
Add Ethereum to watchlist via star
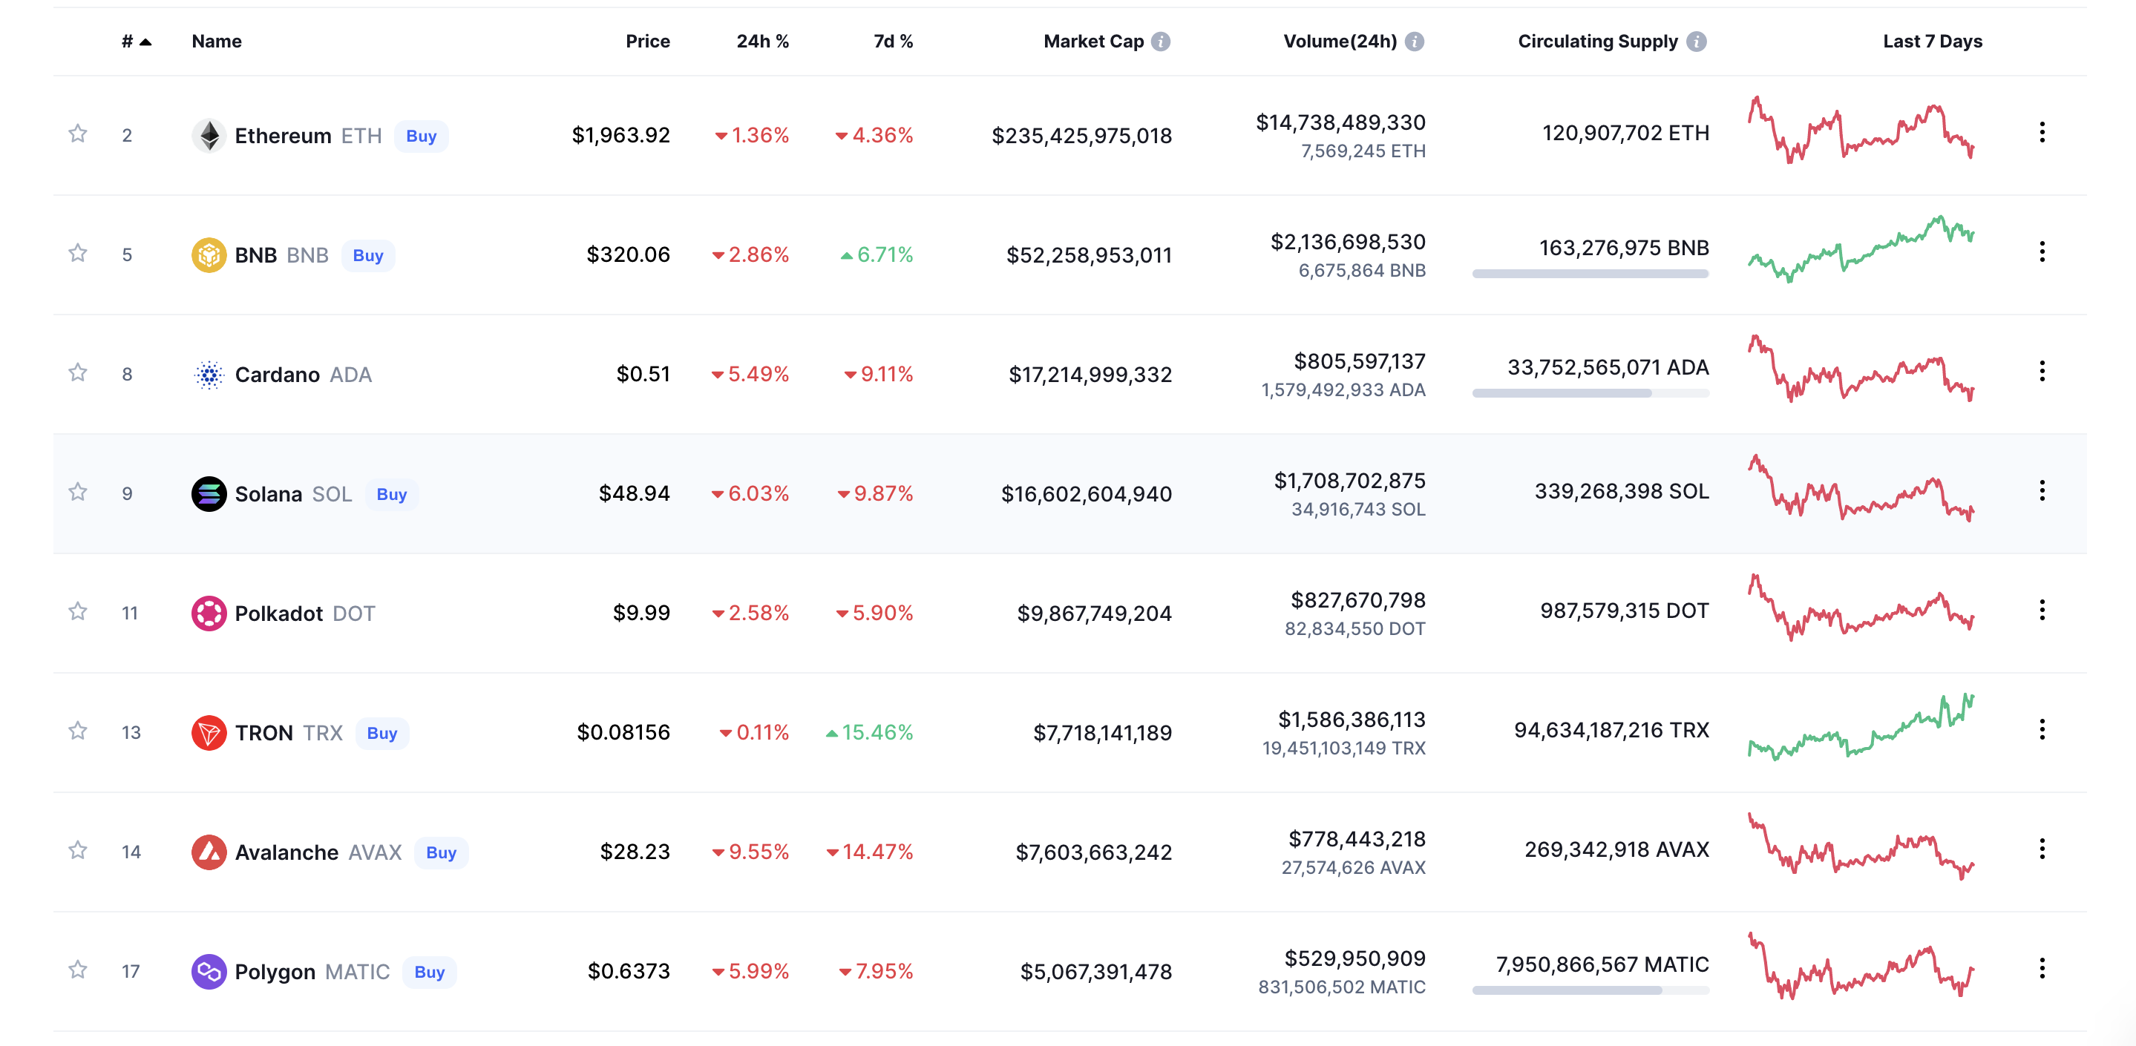pos(78,134)
